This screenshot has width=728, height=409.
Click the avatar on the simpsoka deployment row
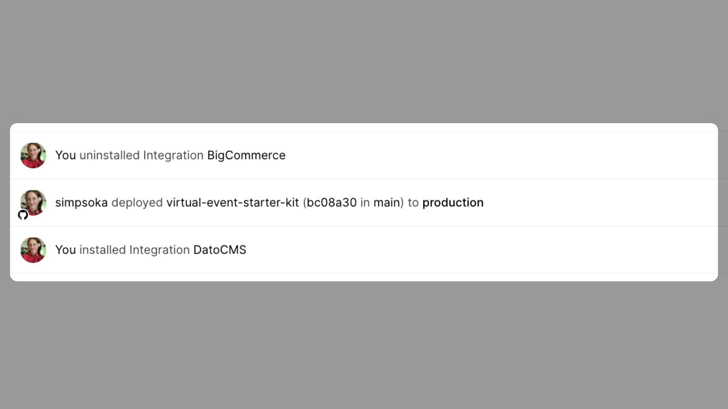(x=33, y=203)
